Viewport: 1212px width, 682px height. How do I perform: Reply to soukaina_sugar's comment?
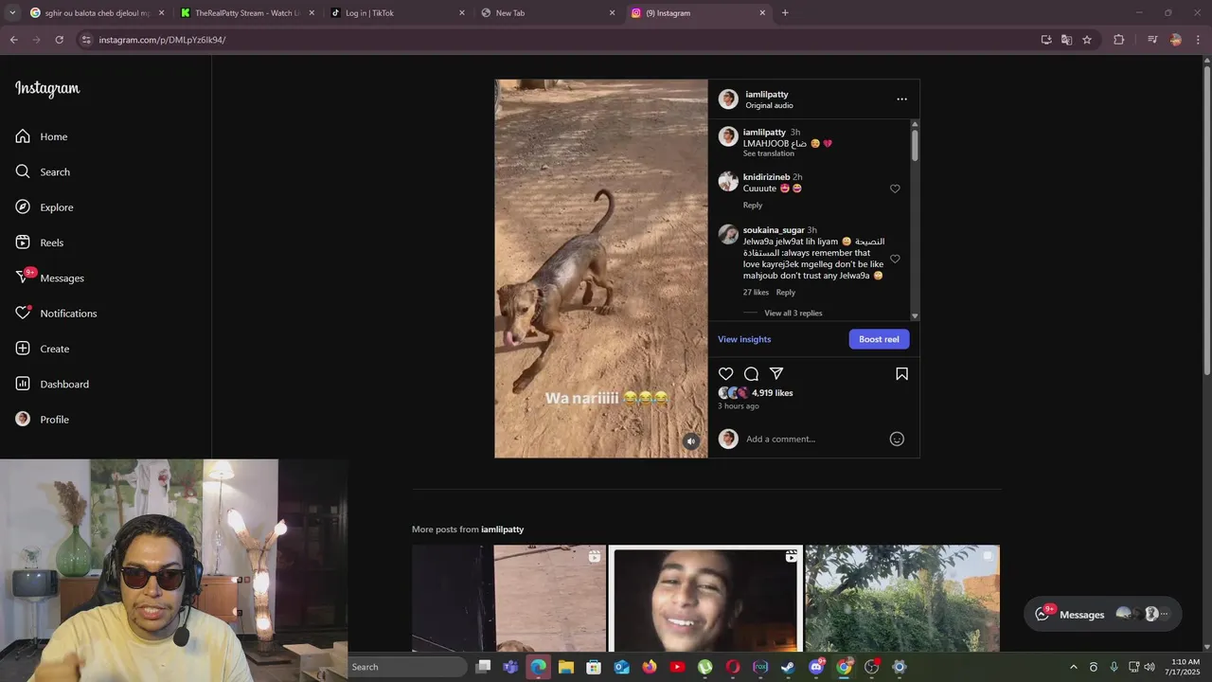pyautogui.click(x=786, y=293)
